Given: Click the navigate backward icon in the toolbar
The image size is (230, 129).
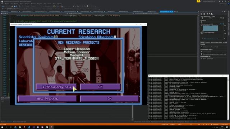Looking at the screenshot, I should point(3,6).
